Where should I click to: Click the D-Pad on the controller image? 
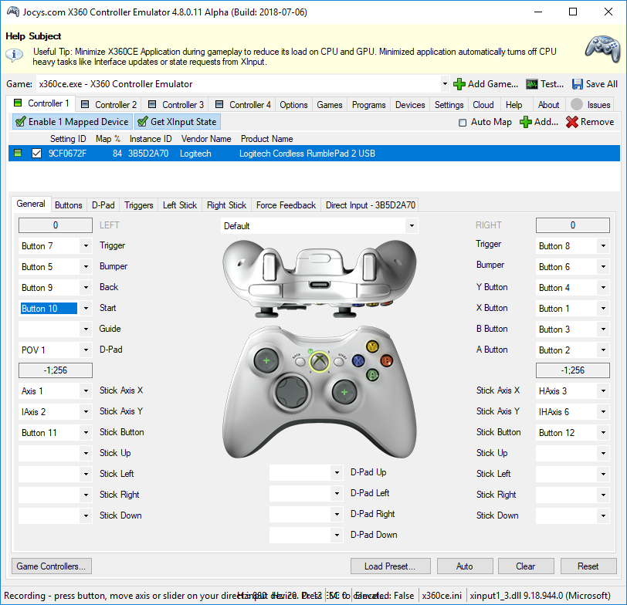tap(292, 392)
